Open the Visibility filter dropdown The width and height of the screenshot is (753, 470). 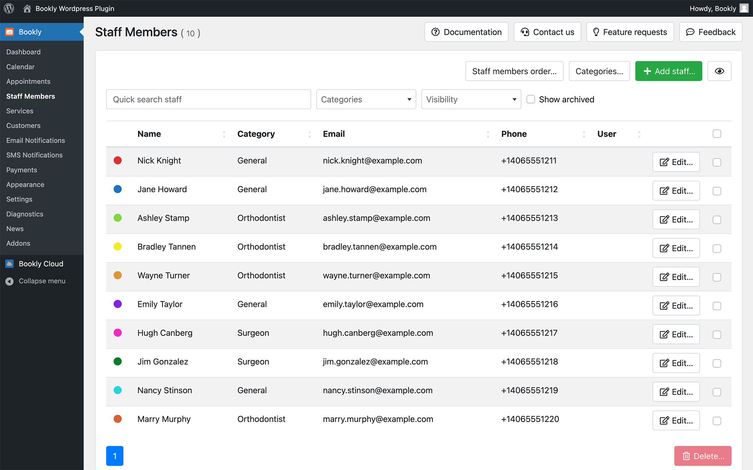point(471,99)
